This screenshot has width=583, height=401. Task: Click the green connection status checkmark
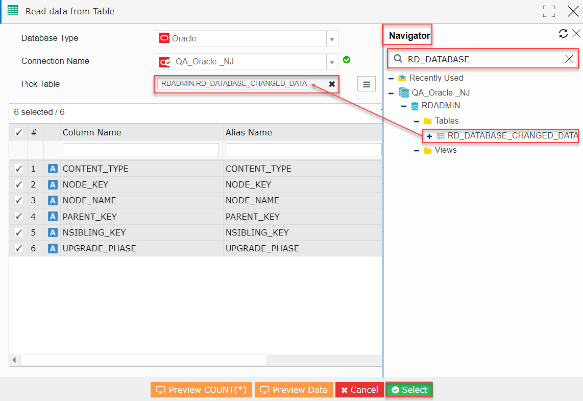tap(347, 60)
